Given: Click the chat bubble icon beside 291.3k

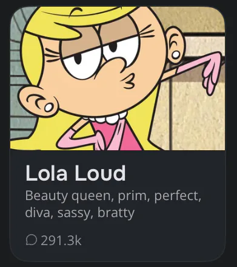Looking at the screenshot, I should pyautogui.click(x=32, y=240).
